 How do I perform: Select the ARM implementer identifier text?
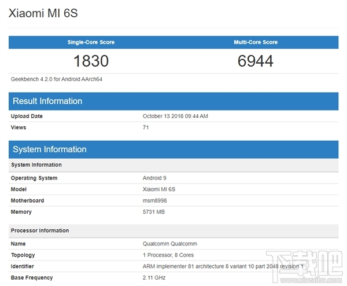coord(223,267)
